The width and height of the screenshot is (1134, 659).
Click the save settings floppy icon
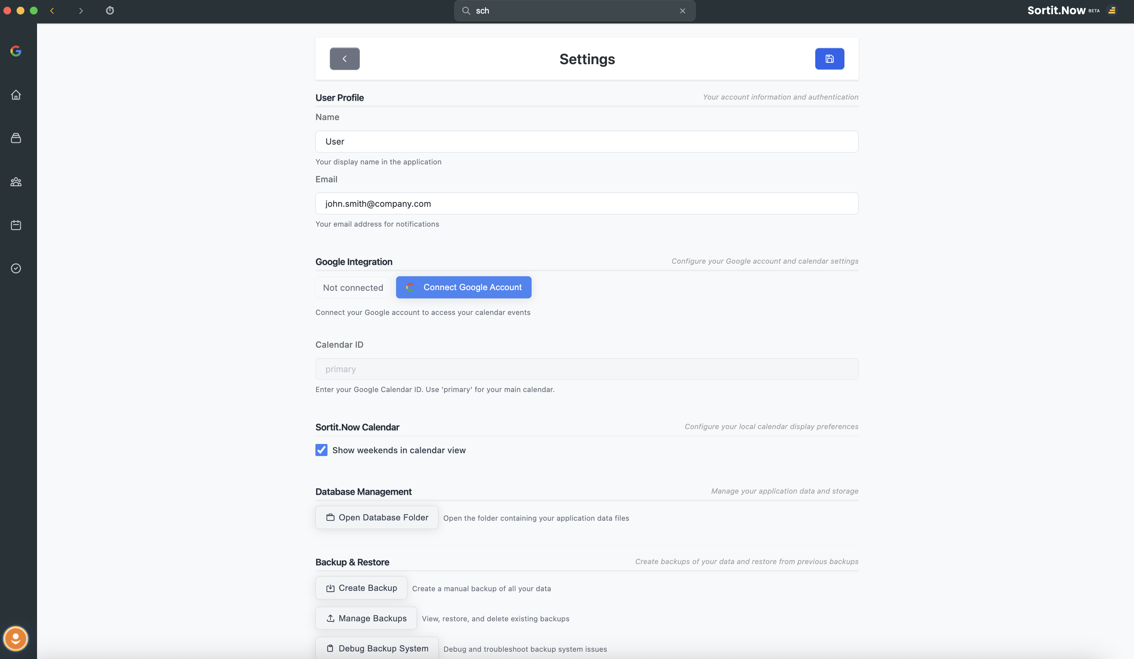pyautogui.click(x=830, y=59)
